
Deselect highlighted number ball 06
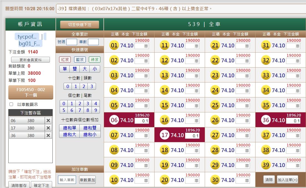pos(114,120)
